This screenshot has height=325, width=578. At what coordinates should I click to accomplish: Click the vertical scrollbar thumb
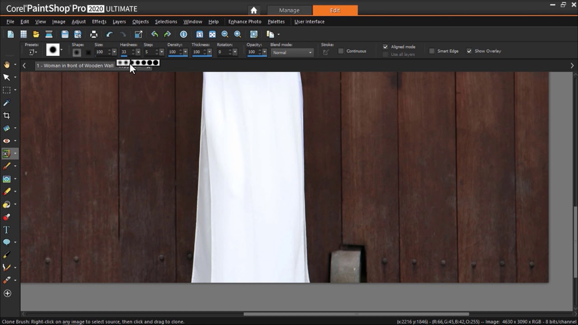(x=575, y=241)
